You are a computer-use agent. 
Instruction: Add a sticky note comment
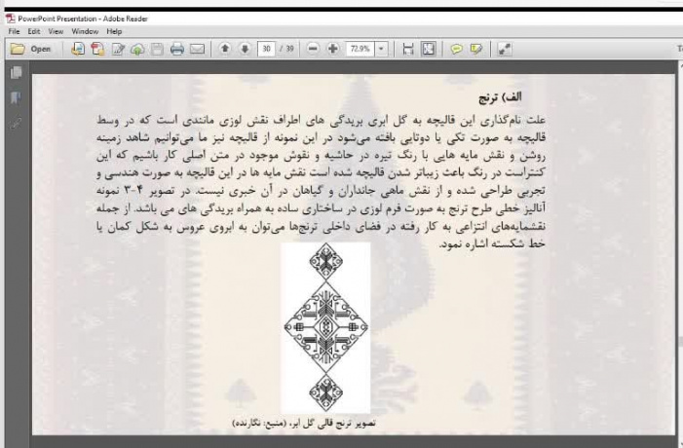coord(455,48)
